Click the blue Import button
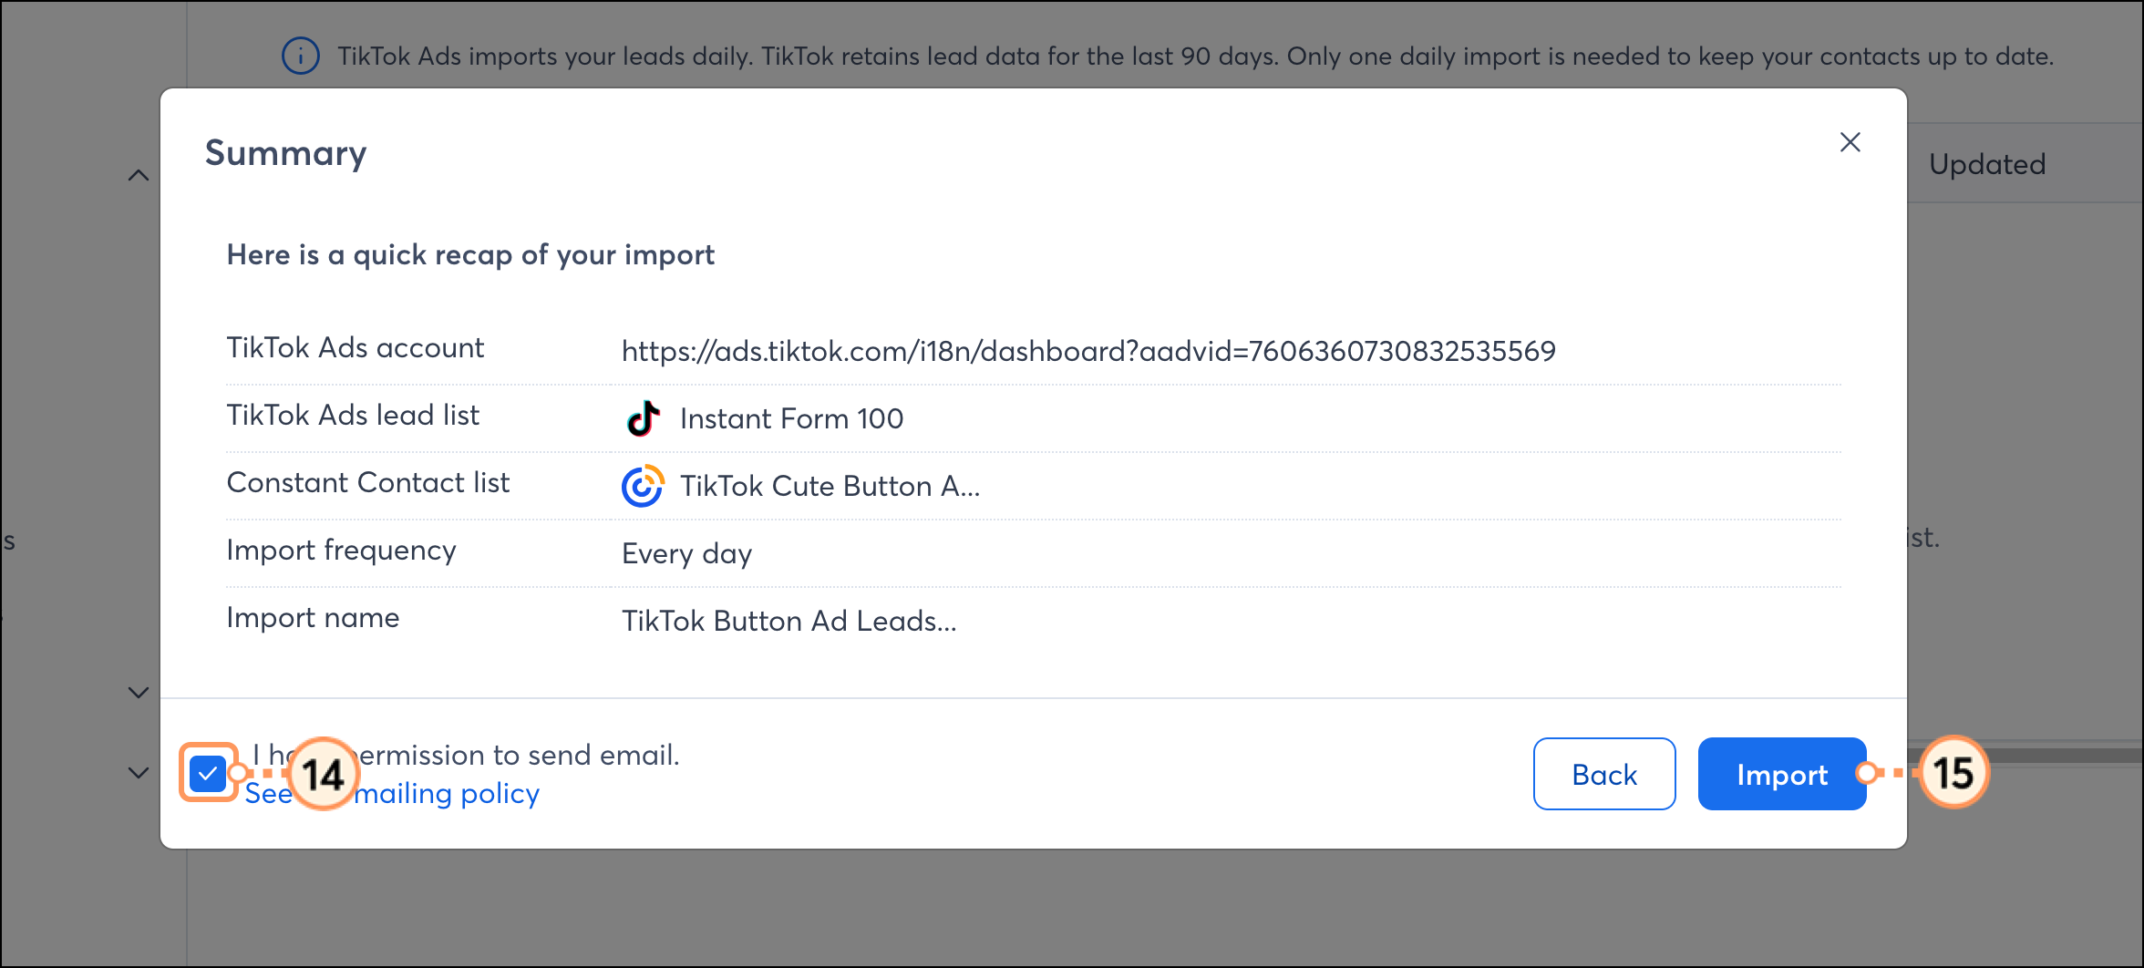This screenshot has height=968, width=2144. tap(1781, 774)
